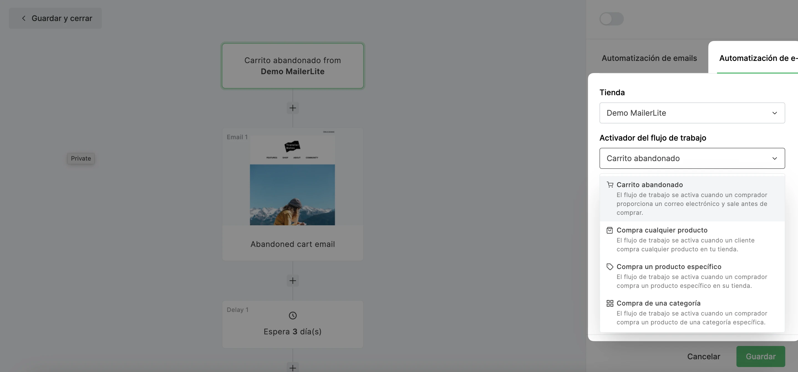Click the clock icon in the Delay 1 step

coord(293,316)
